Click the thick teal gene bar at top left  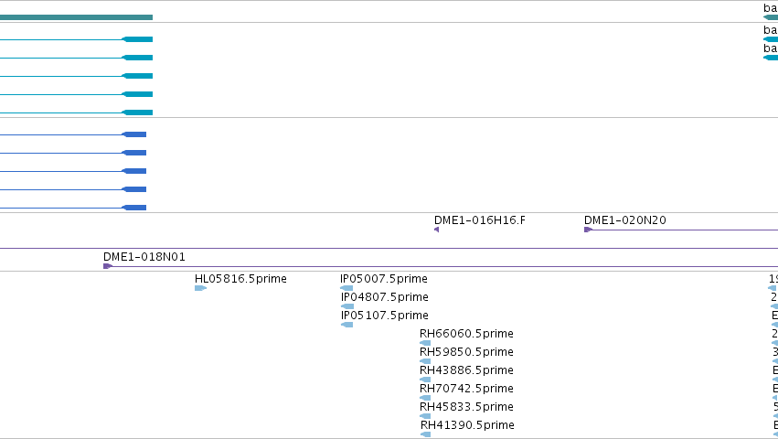[x=77, y=17]
